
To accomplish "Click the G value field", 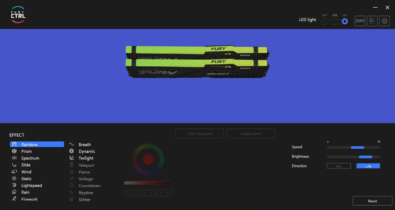I will pos(148,193).
